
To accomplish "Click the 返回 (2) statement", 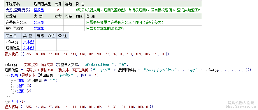I will click(24, 91).
